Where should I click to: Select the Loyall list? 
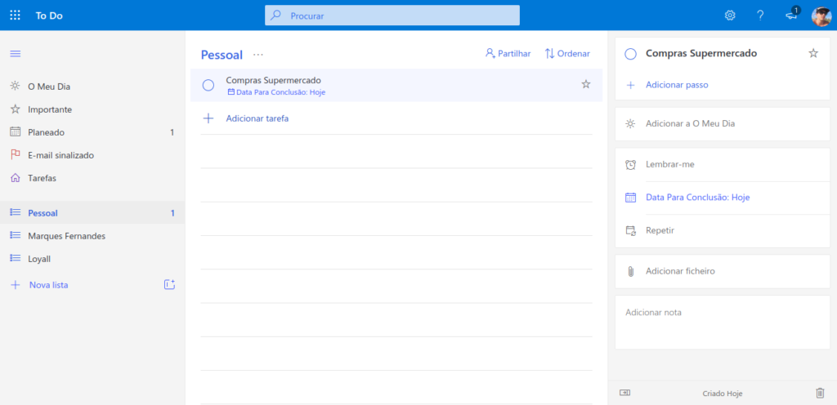pyautogui.click(x=92, y=259)
